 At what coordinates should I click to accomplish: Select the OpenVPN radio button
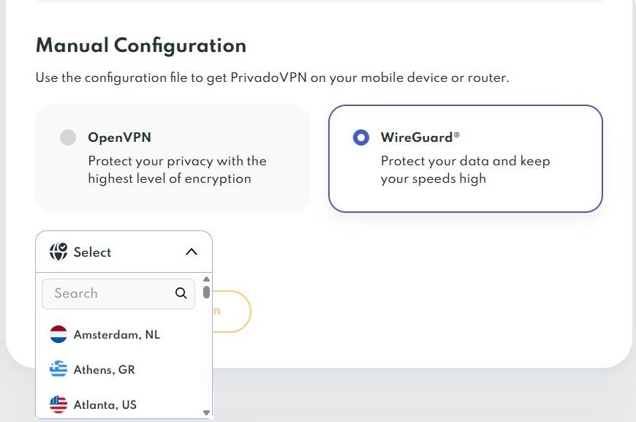tap(68, 137)
